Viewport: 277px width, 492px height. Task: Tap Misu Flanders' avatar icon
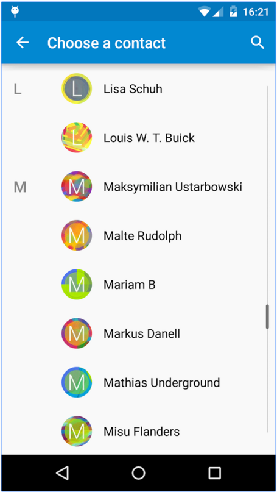click(77, 432)
